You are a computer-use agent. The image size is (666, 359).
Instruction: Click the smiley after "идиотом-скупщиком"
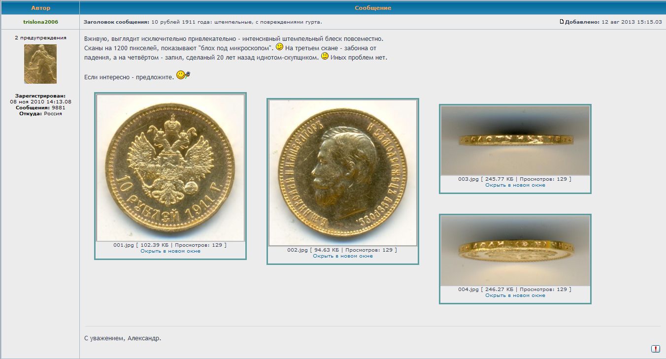point(325,57)
